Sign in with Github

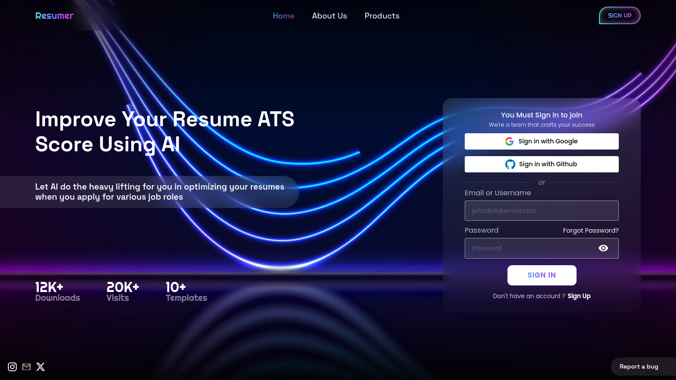tap(541, 164)
